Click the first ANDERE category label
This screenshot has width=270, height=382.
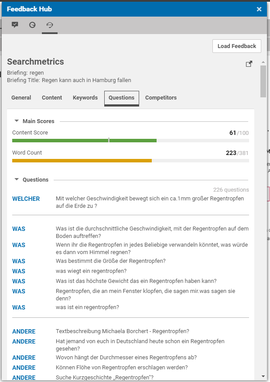coord(24,331)
